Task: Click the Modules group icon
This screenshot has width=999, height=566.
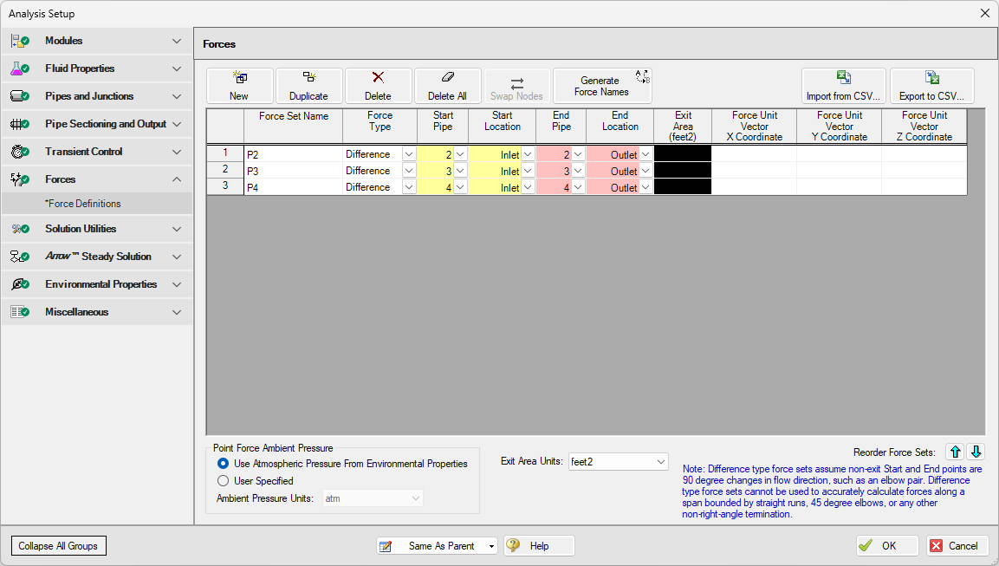Action: (20, 42)
